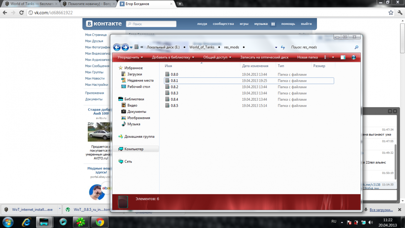Click Записать на оптический диск
The height and width of the screenshot is (228, 405).
pyautogui.click(x=264, y=57)
